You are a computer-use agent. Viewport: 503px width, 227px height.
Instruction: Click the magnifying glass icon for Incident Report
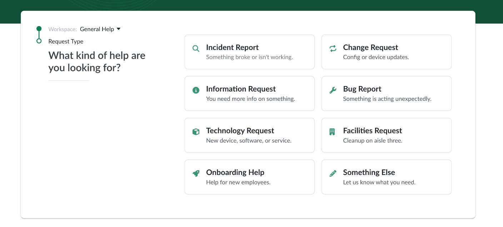click(196, 49)
